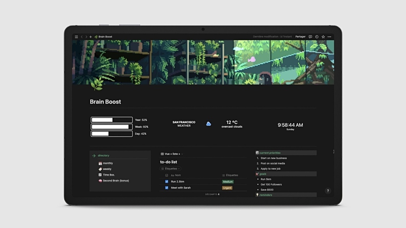The image size is (406, 228).
Task: Click the Day progress bar
Action: [x=111, y=134]
